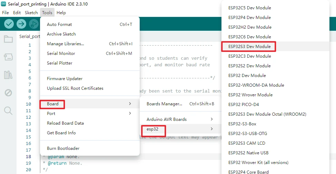Select ESP32 Wrover Kit (all versions)
Image resolution: width=336 pixels, height=174 pixels.
(275, 162)
